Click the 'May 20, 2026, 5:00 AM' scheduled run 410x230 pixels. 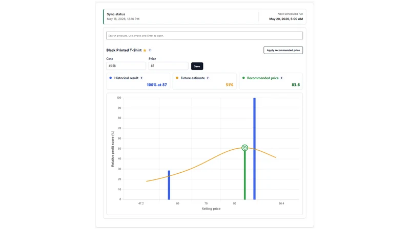(x=286, y=19)
